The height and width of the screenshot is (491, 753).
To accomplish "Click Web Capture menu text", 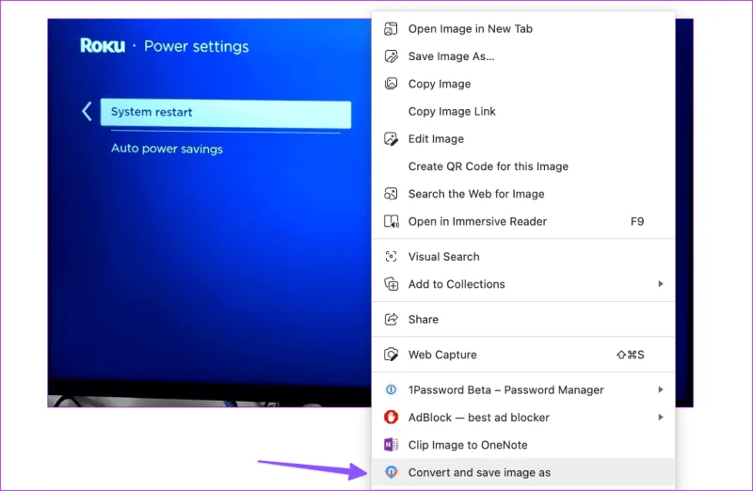I will [442, 355].
